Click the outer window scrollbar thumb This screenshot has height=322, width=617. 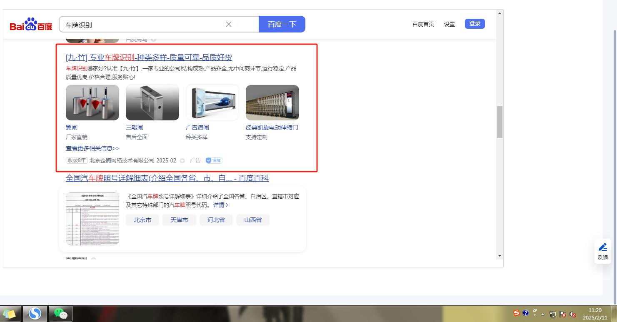point(614,167)
